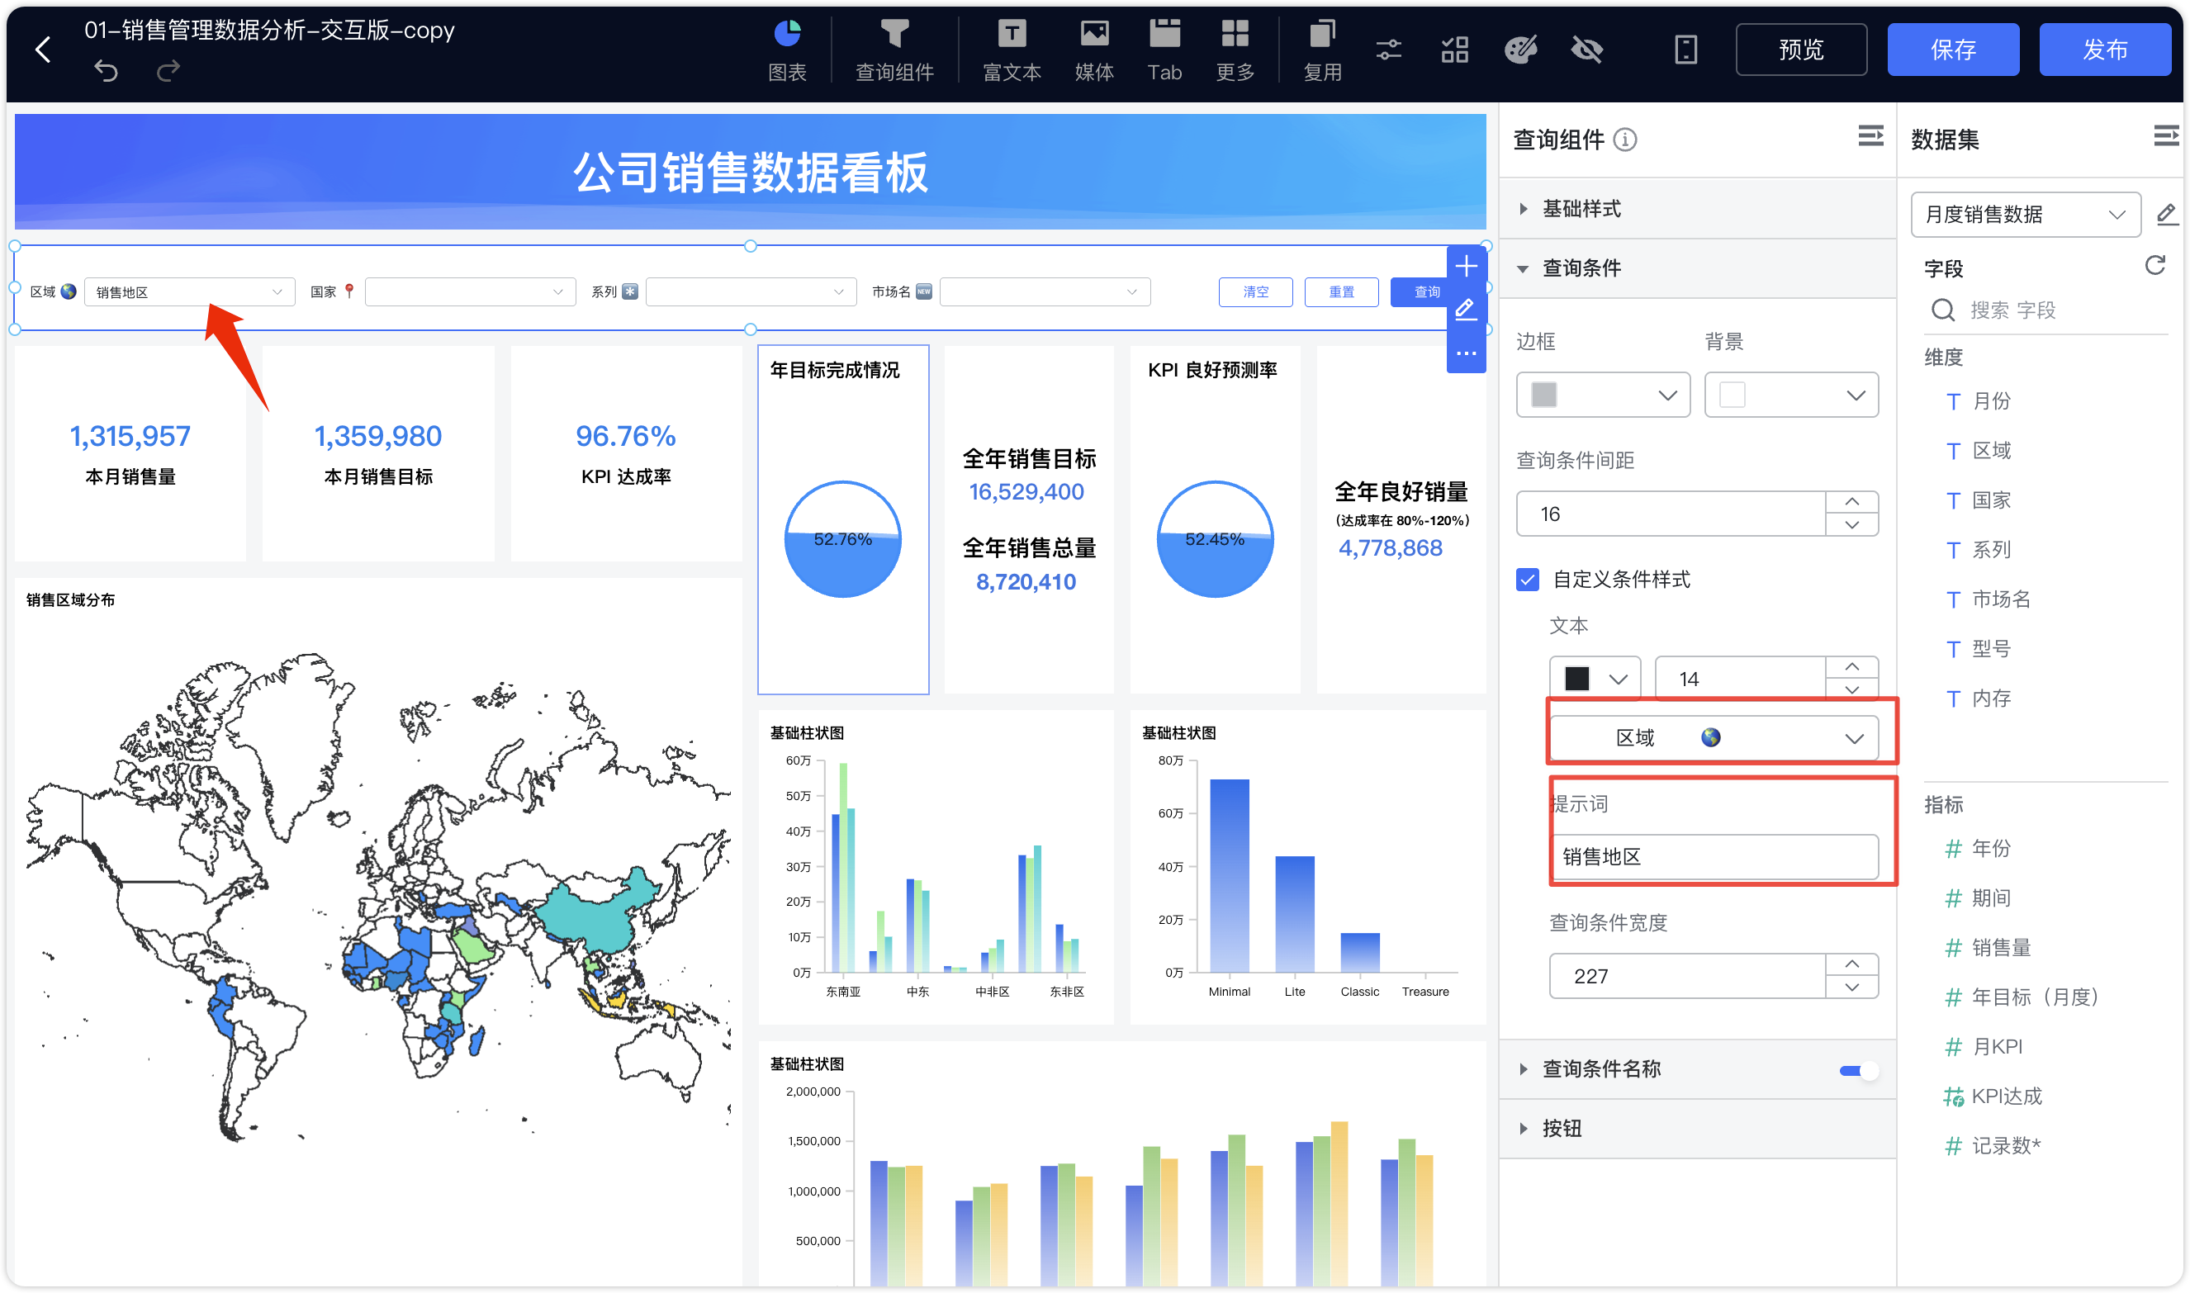The image size is (2190, 1293).
Task: Select the 市场名 dimension field
Action: [2001, 599]
